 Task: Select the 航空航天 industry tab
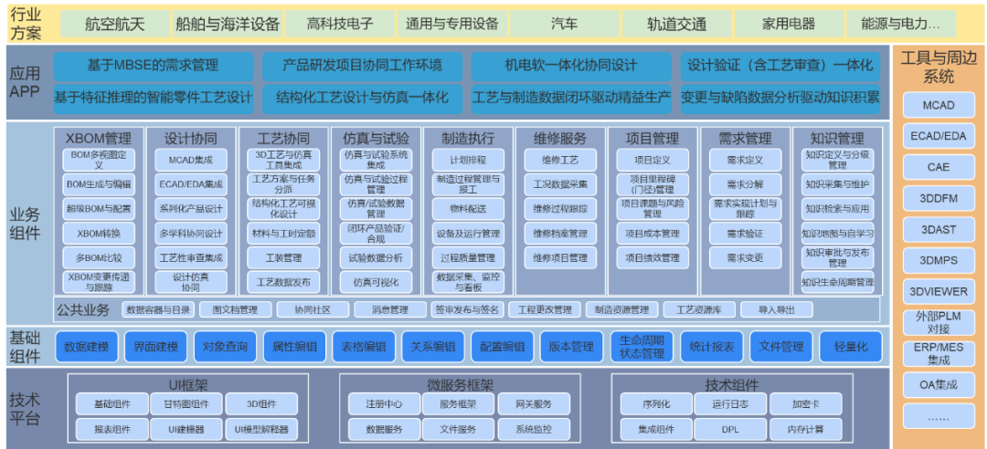point(116,24)
